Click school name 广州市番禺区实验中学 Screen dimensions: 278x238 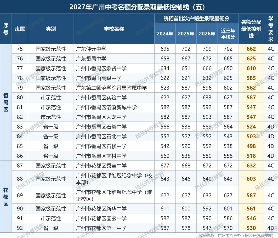coord(101,98)
